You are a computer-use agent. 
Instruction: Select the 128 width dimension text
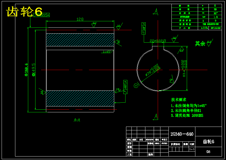point(80,19)
